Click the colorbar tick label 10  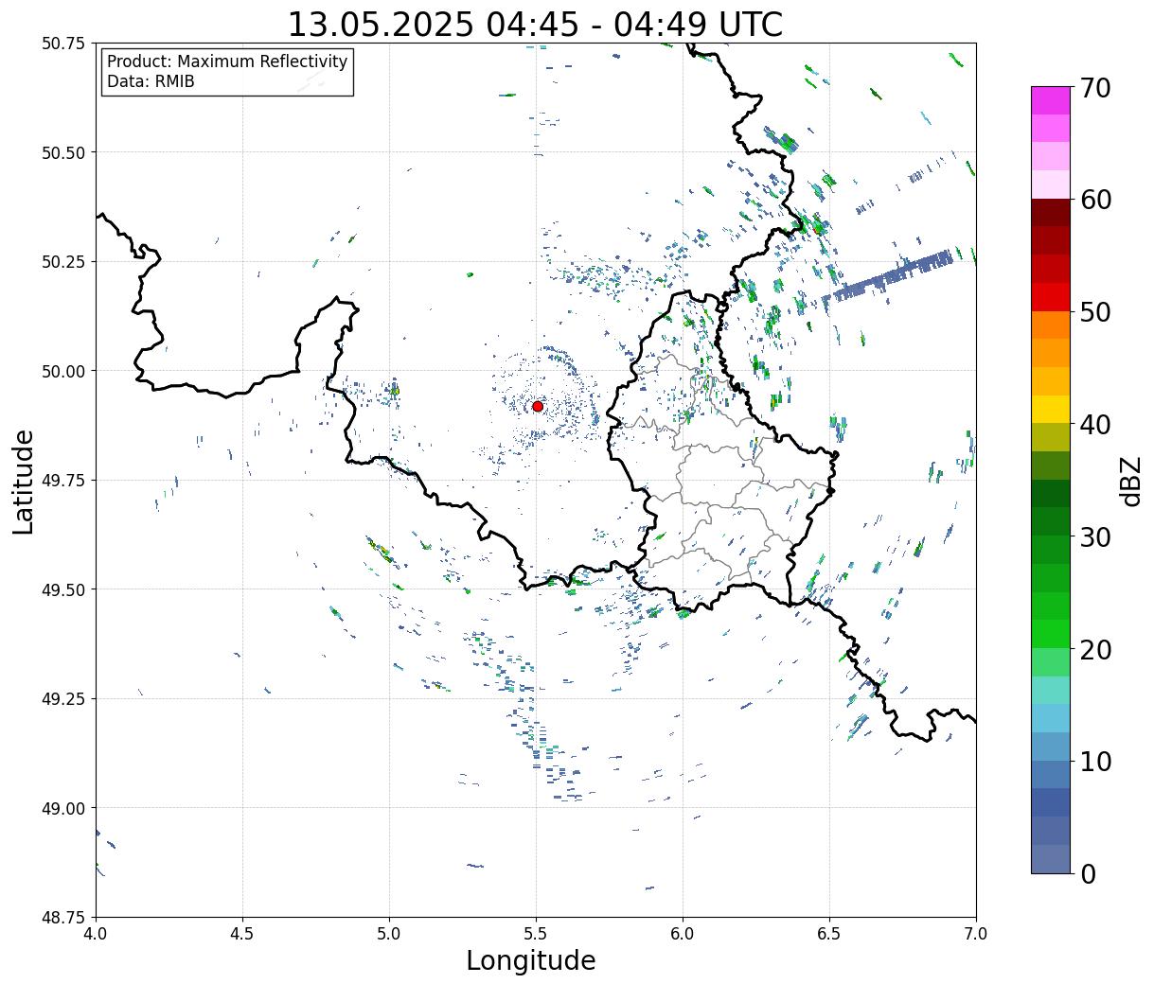click(x=1095, y=761)
